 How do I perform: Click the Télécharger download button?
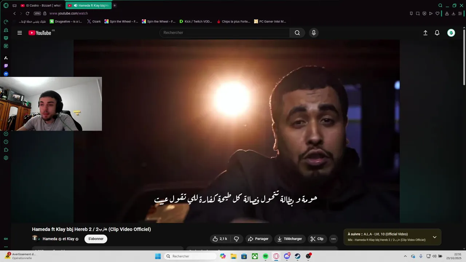[x=290, y=239]
